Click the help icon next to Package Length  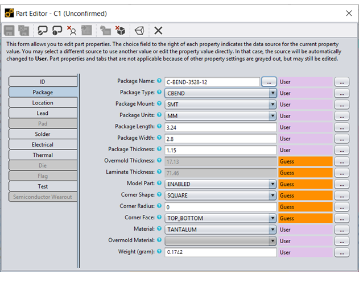coord(159,126)
